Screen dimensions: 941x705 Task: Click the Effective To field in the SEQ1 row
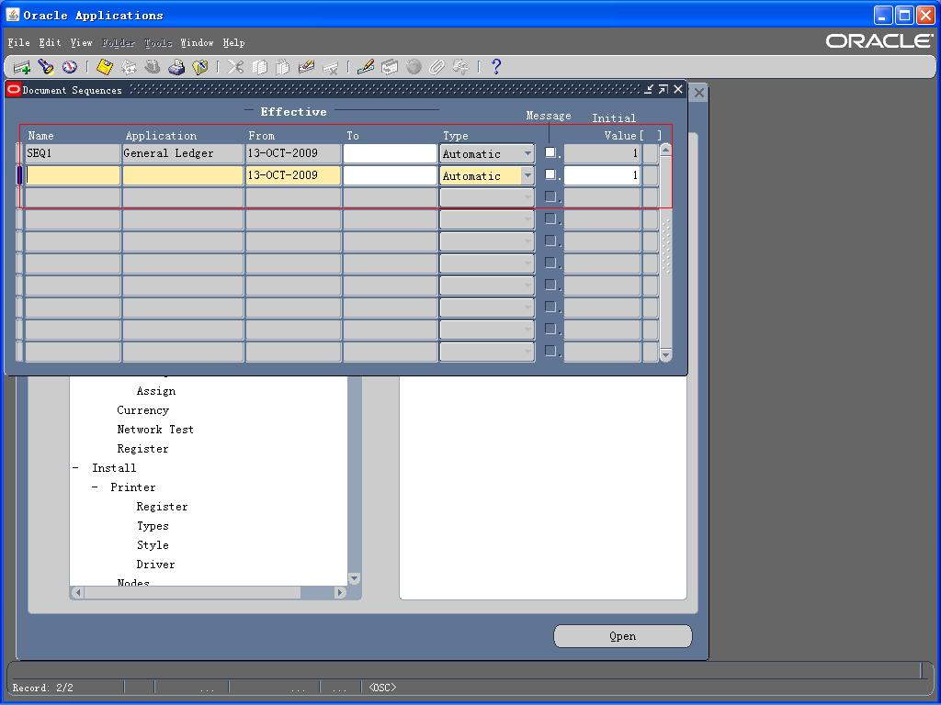[390, 153]
